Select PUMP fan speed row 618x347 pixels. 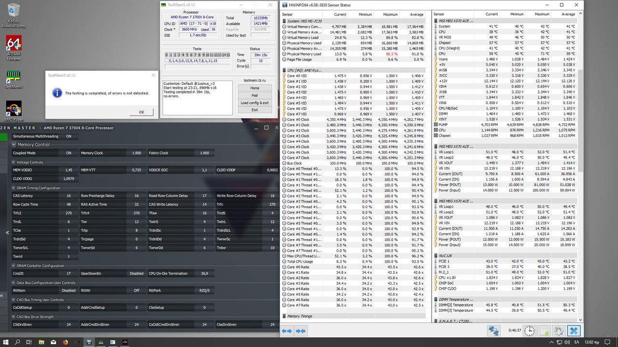click(505, 125)
